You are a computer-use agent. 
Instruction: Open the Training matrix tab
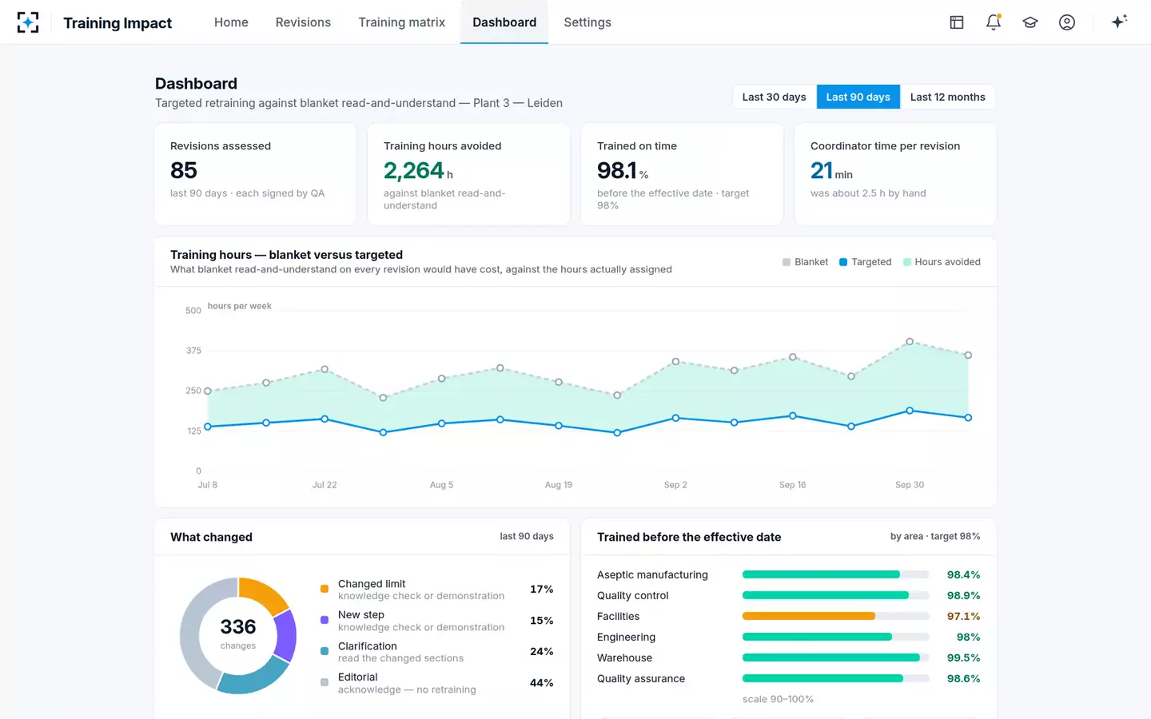(x=401, y=22)
